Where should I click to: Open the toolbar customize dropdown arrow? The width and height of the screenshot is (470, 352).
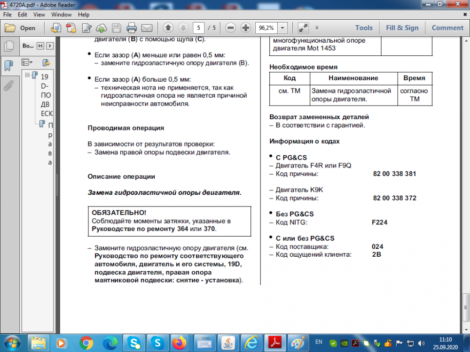[317, 28]
